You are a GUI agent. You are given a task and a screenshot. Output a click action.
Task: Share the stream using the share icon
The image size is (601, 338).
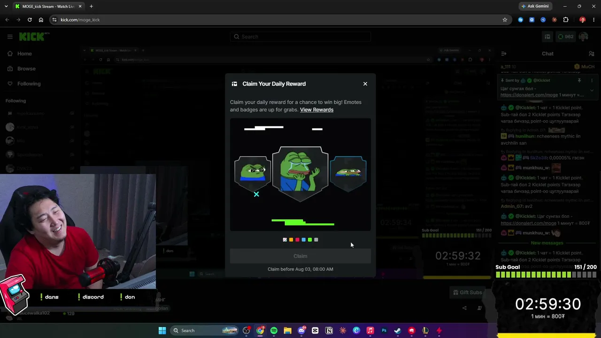click(x=464, y=308)
